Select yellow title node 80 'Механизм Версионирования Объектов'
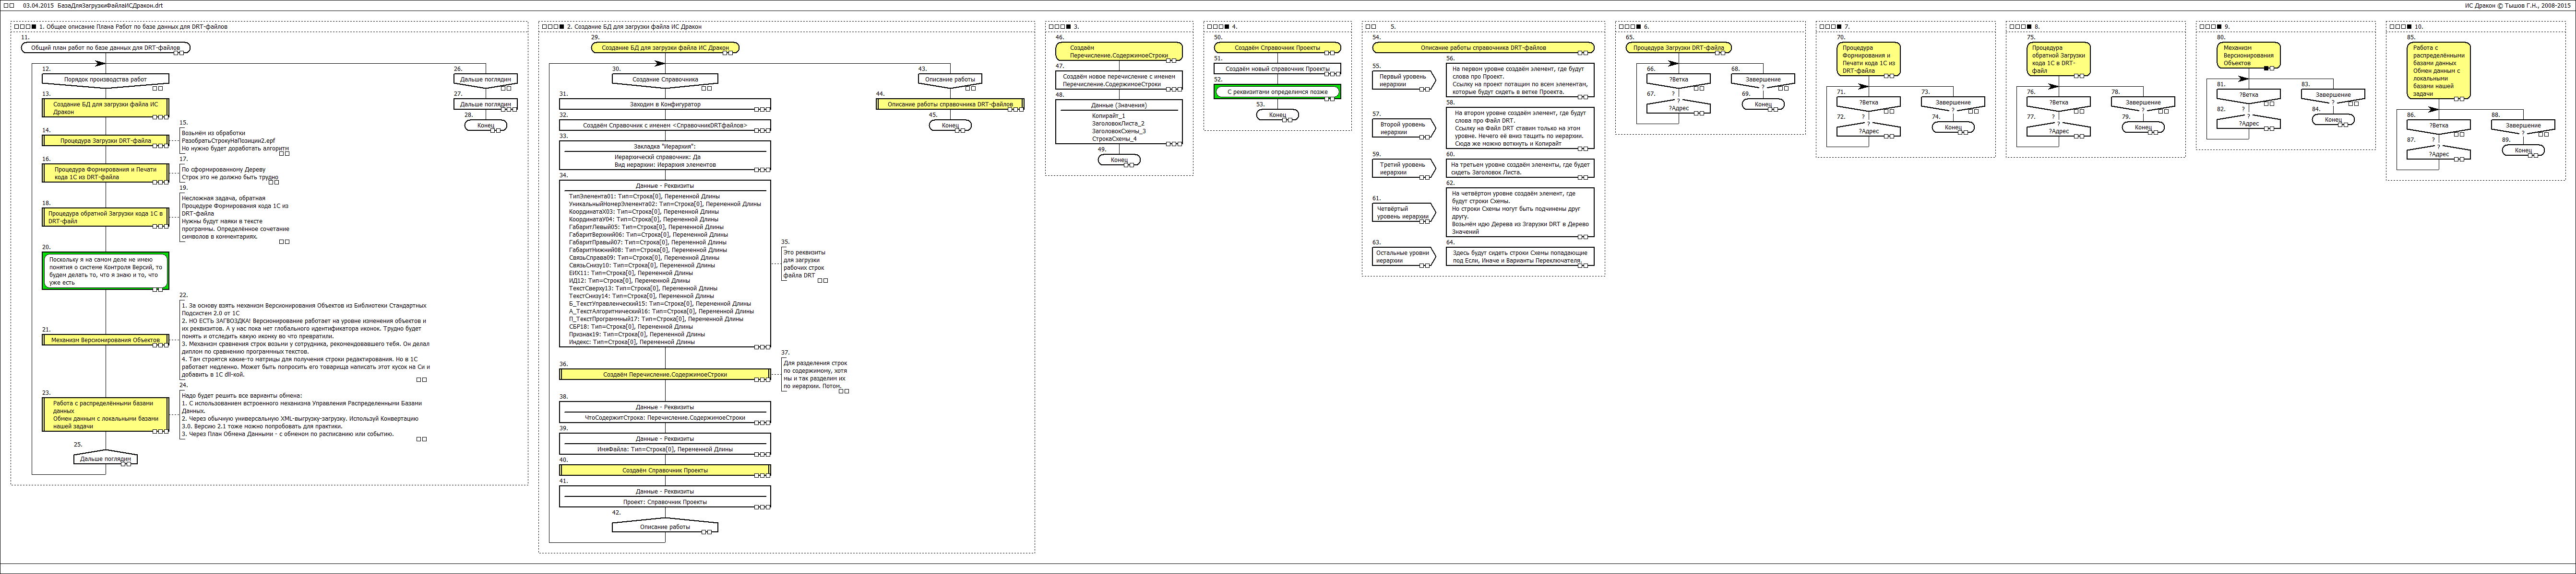This screenshot has height=574, width=2576. [x=2249, y=55]
